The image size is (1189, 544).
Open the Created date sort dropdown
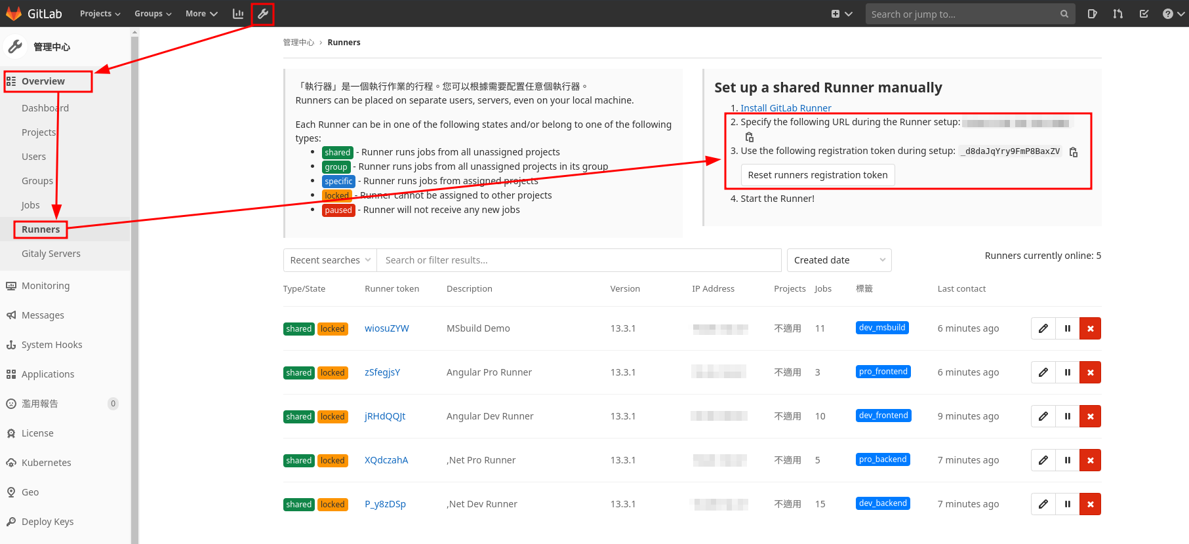[x=839, y=260]
